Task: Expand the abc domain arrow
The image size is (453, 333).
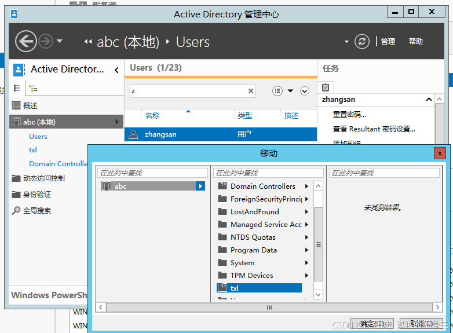Action: [x=200, y=186]
